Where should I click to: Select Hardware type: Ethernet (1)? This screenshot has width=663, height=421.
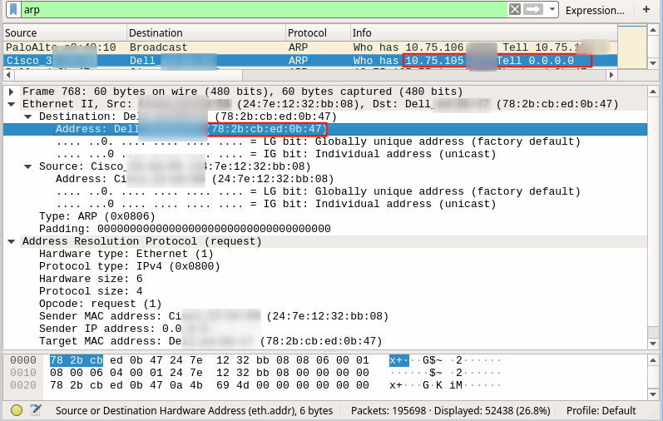[x=324, y=254]
